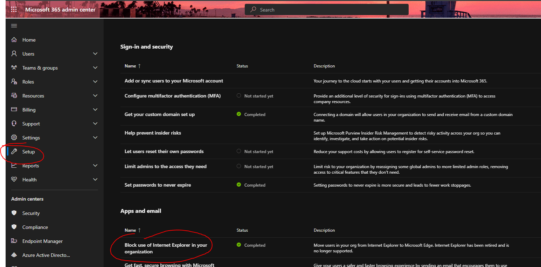Open Let users reset their own passwords
The image size is (541, 267).
[x=164, y=151]
